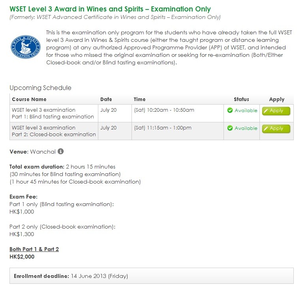This screenshot has width=308, height=287.
Task: Click Available status for July 20 10:20am exam
Action: tap(246, 111)
